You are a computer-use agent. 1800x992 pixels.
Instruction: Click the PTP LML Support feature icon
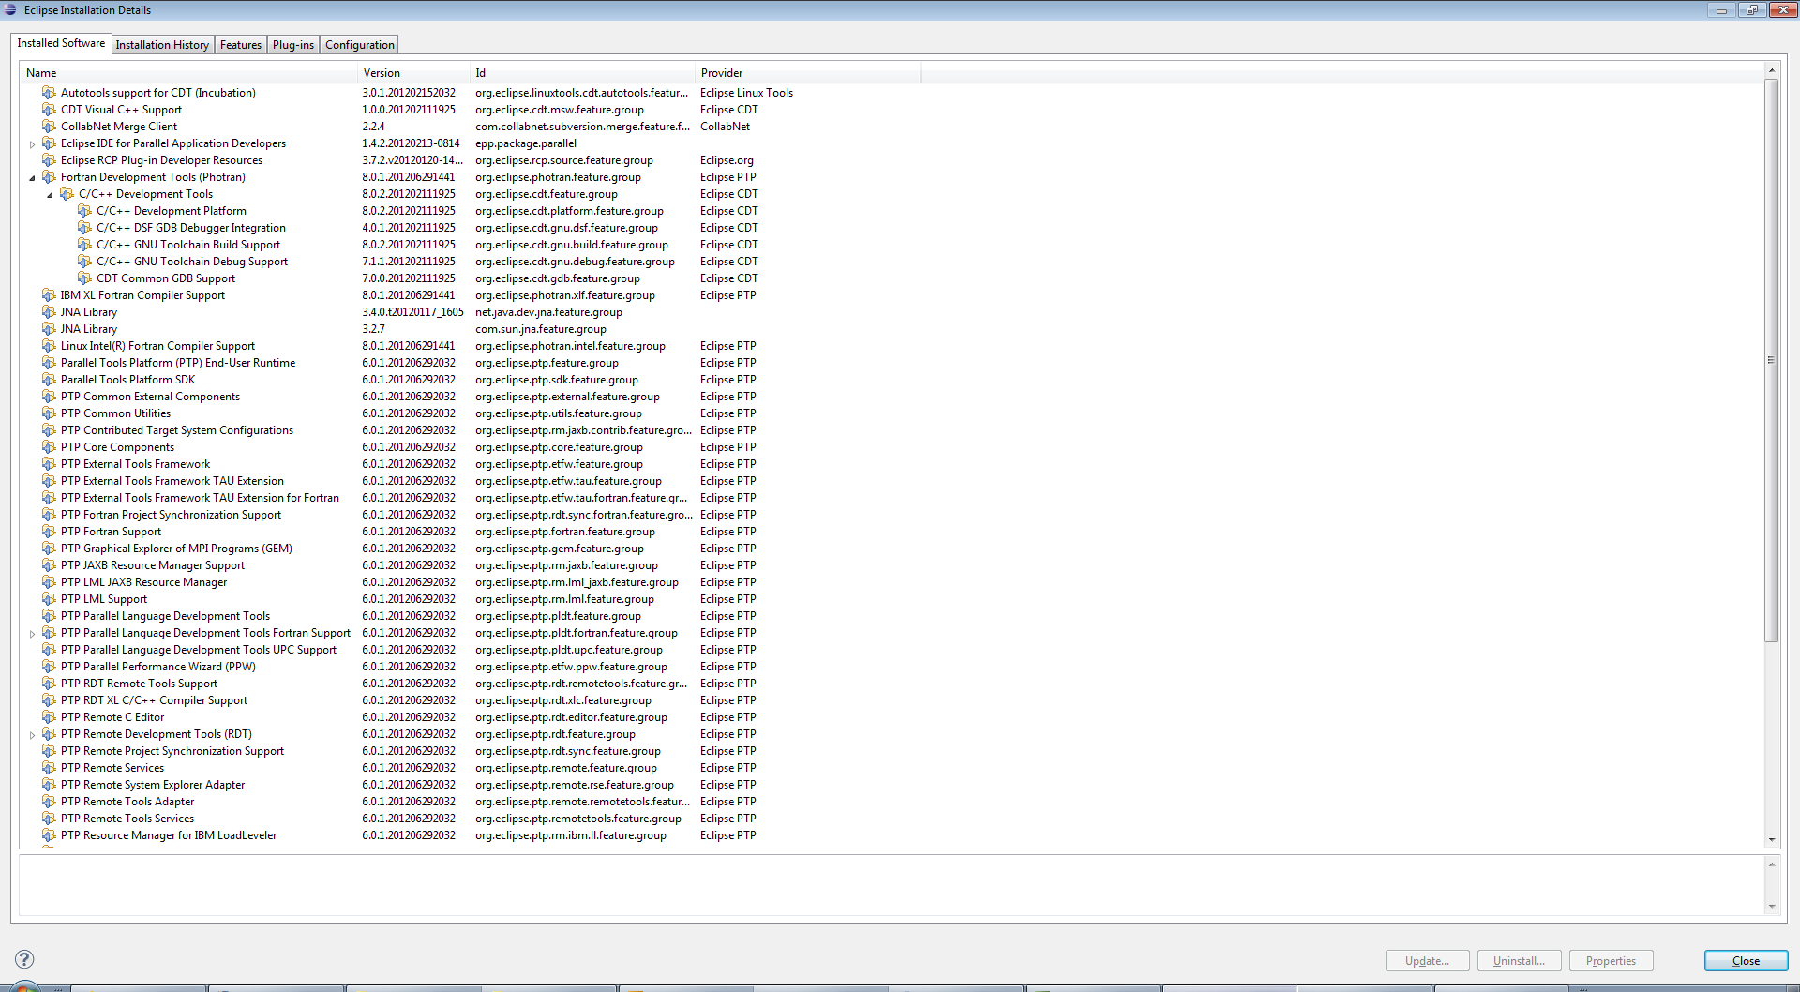coord(49,599)
